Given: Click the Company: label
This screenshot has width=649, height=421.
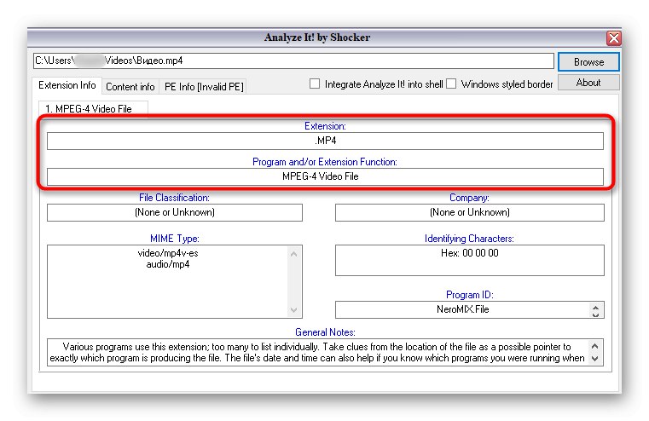Looking at the screenshot, I should click(x=469, y=198).
